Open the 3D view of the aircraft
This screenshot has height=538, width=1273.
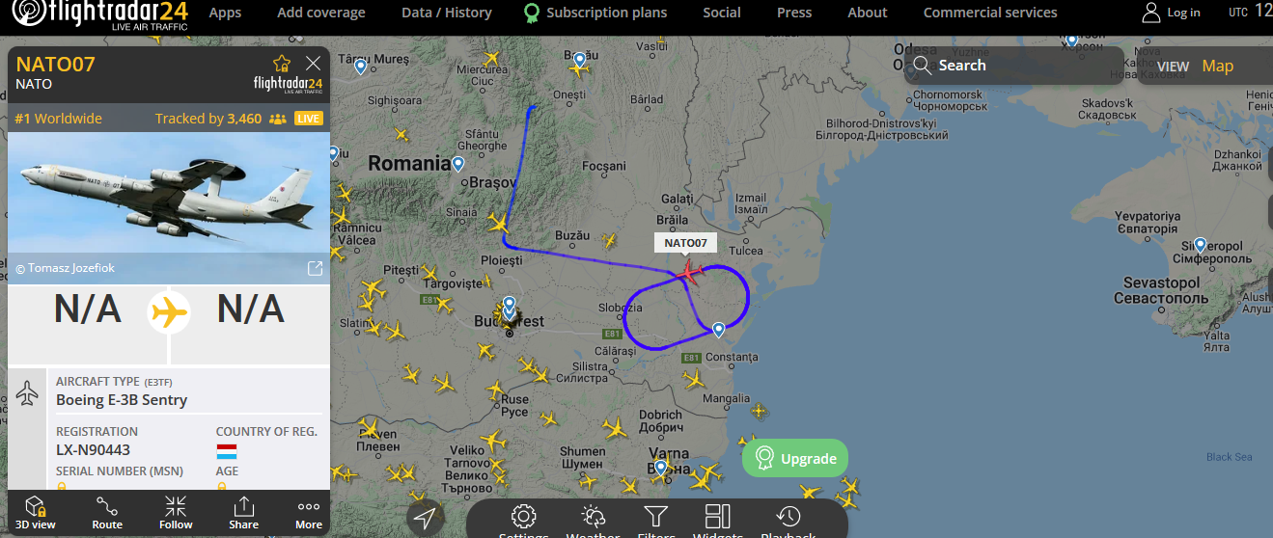[x=36, y=512]
